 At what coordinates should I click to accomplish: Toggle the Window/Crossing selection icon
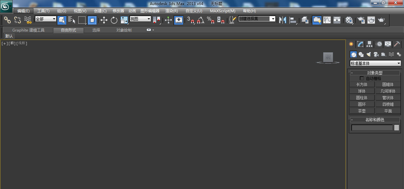pyautogui.click(x=92, y=20)
